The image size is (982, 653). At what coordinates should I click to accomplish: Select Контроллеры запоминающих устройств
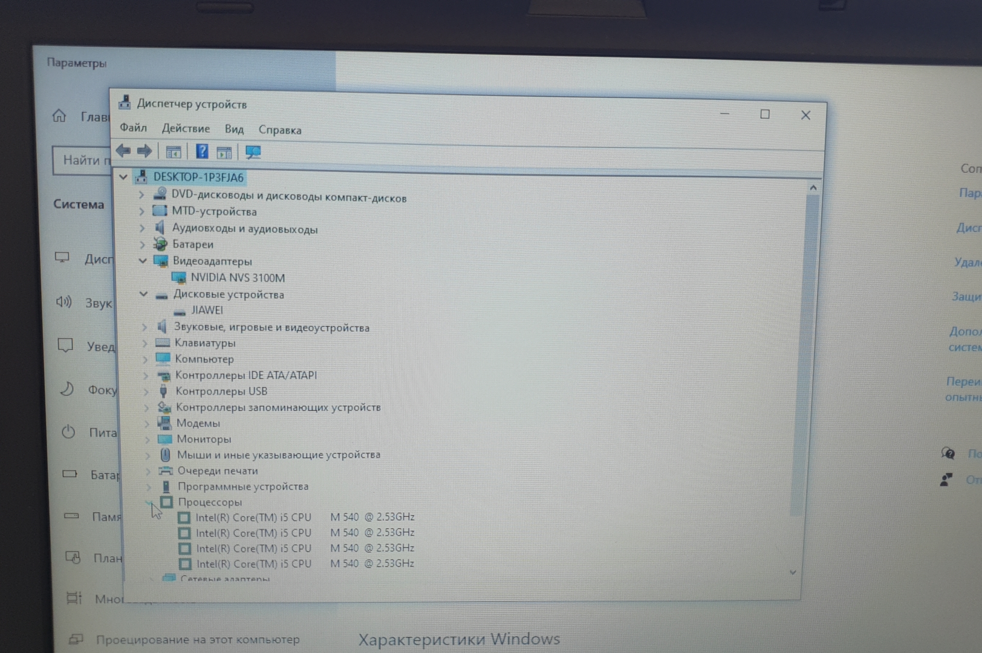[278, 407]
